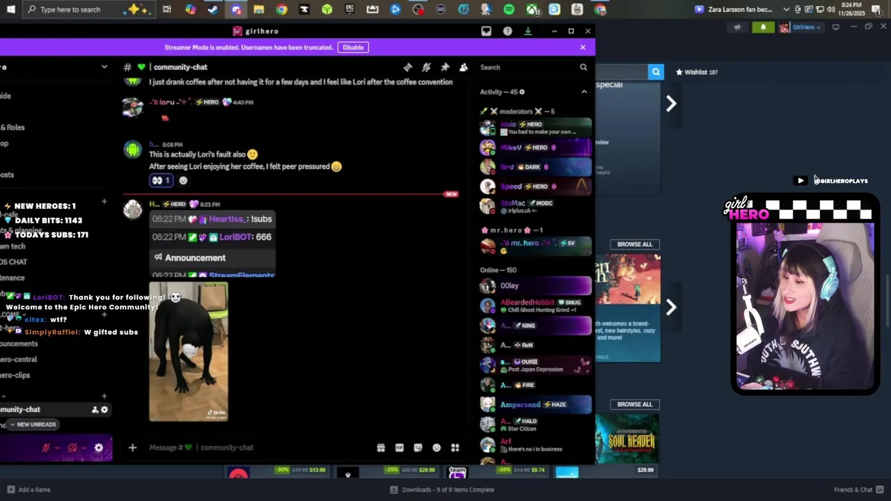Toggle the headphone deafen button
The height and width of the screenshot is (501, 891).
[72, 448]
